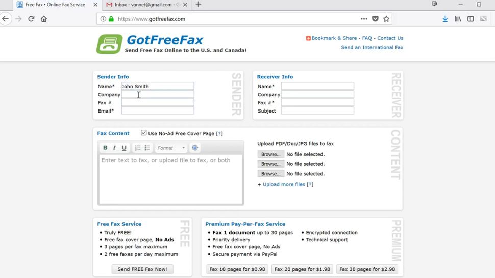
Task: Click the Bookmark & Share plus icon
Action: [x=308, y=38]
